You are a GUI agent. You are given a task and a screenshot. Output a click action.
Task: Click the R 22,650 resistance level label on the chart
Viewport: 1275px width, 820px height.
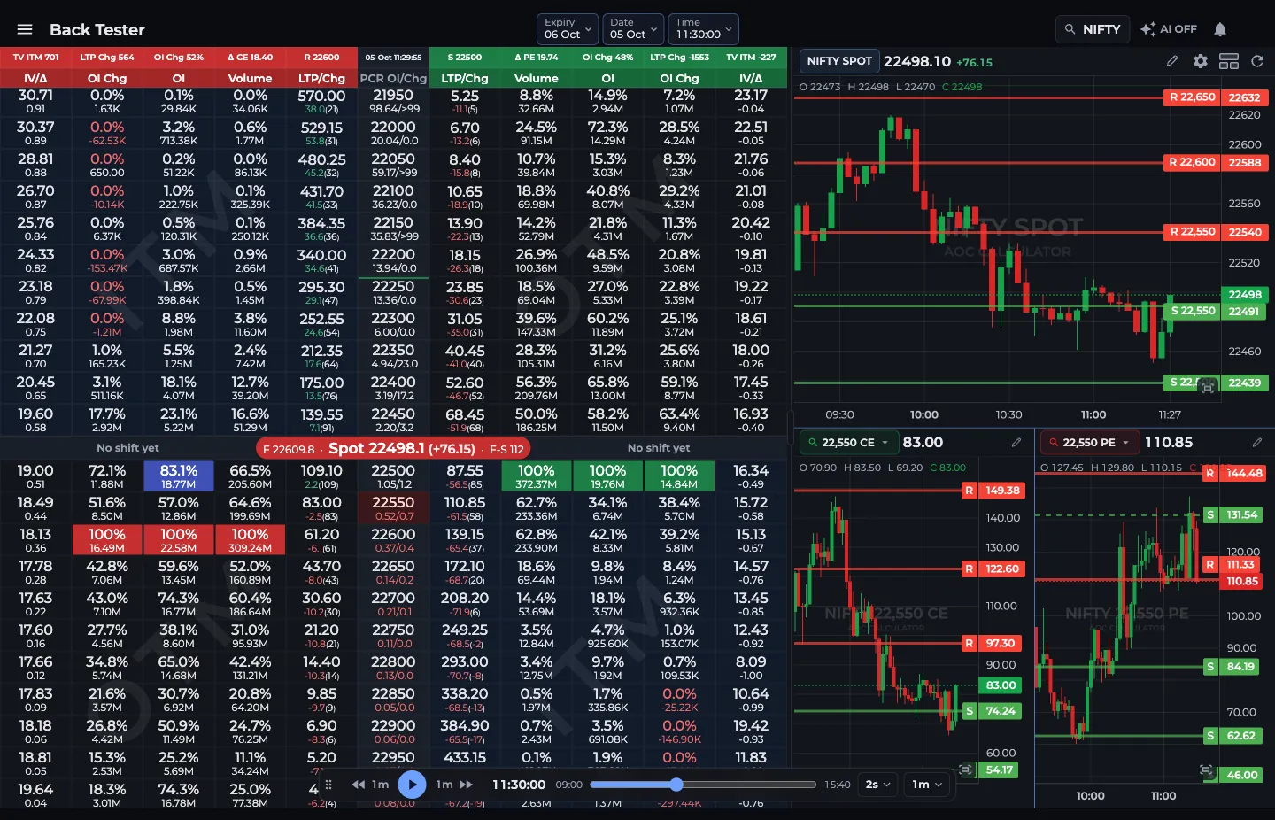(x=1192, y=97)
